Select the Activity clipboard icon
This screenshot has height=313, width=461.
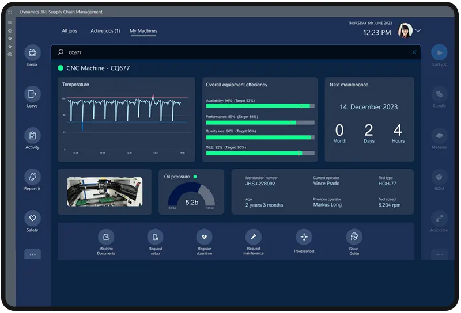pos(32,135)
